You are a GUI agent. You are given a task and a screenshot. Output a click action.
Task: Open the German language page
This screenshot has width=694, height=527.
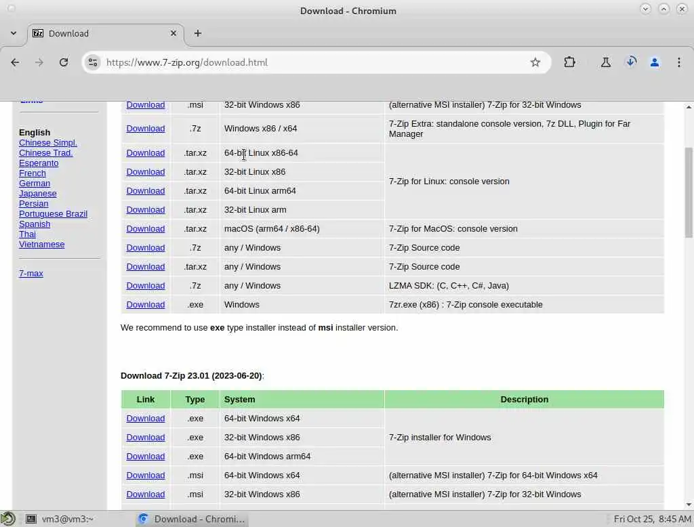point(35,183)
